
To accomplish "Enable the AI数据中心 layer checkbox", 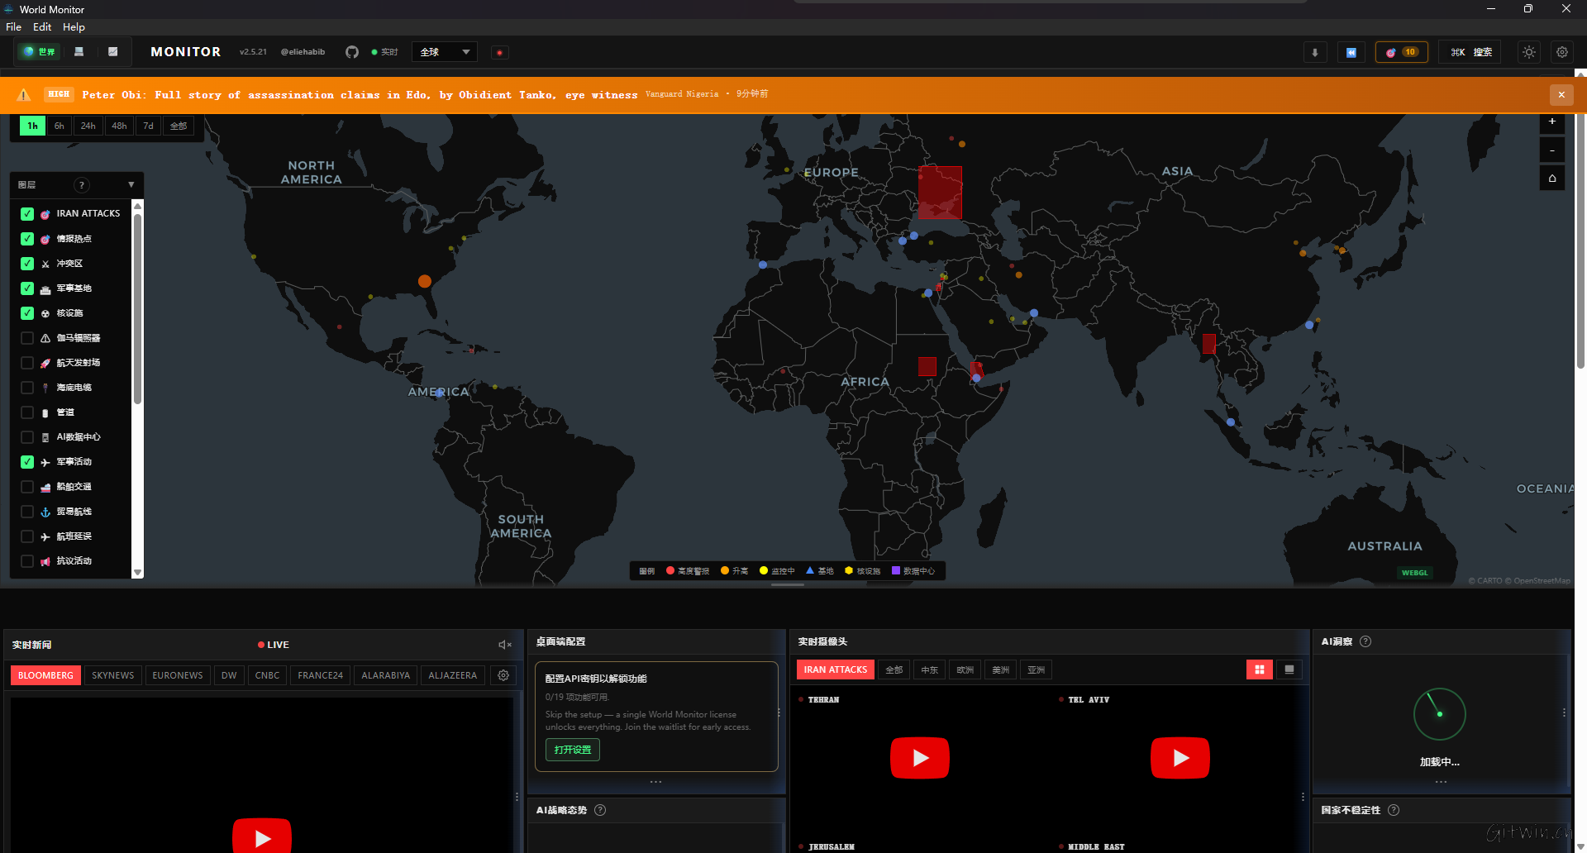I will [x=27, y=437].
